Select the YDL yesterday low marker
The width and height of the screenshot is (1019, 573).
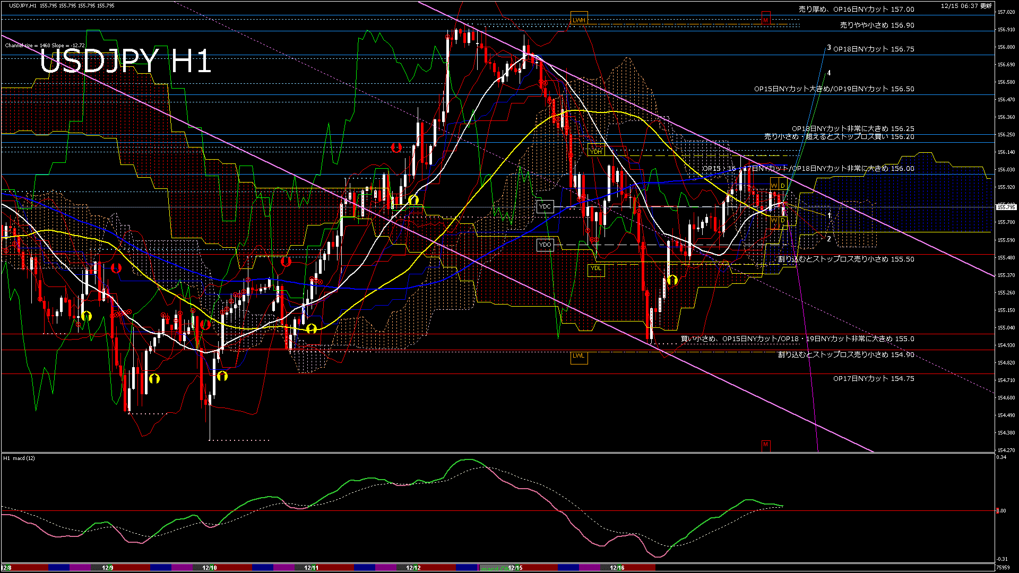click(596, 268)
